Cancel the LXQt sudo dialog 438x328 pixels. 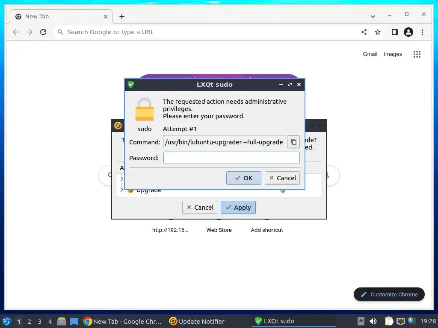(282, 178)
